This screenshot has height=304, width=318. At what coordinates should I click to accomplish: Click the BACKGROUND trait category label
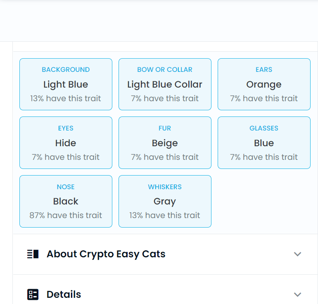(66, 69)
